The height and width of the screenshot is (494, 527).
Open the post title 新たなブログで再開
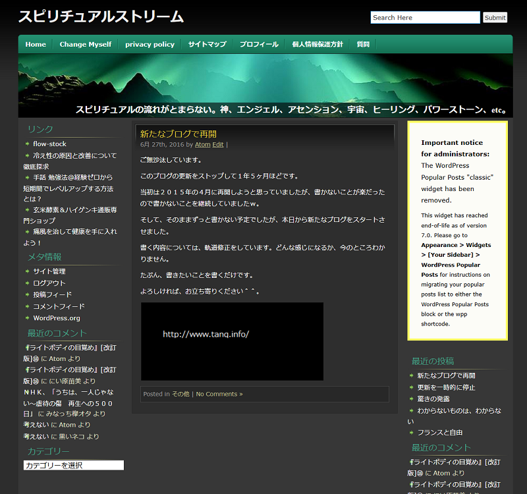tap(178, 134)
